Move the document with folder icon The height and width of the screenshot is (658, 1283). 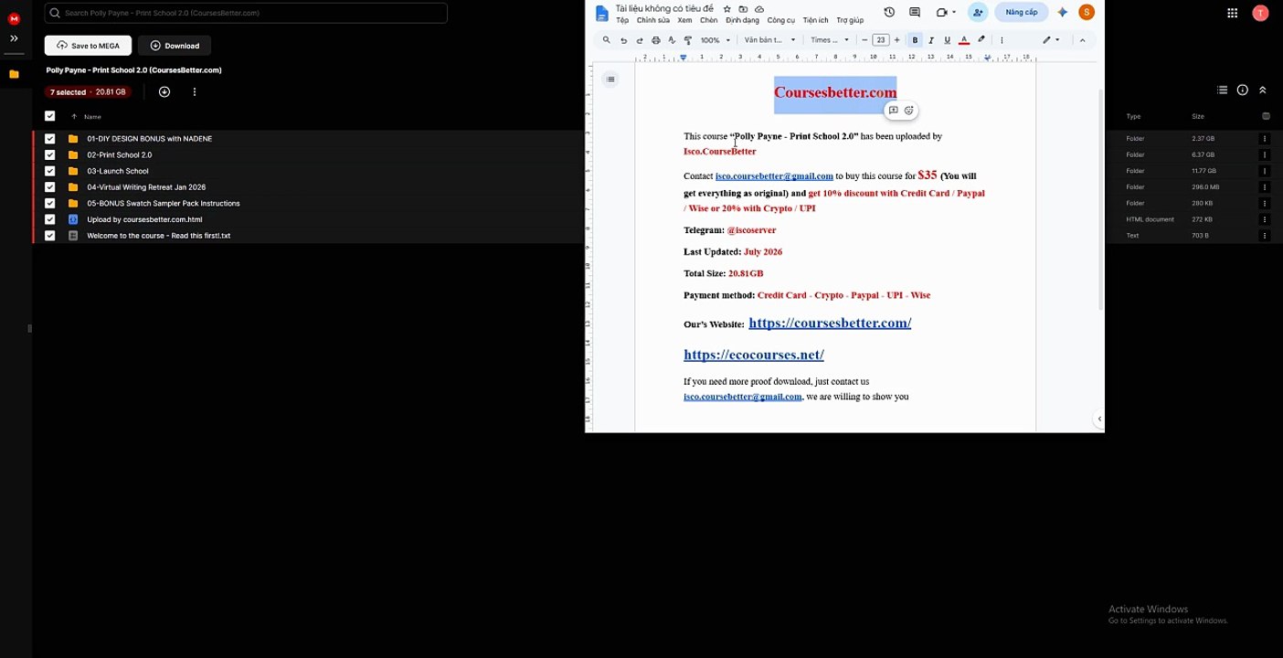[743, 9]
